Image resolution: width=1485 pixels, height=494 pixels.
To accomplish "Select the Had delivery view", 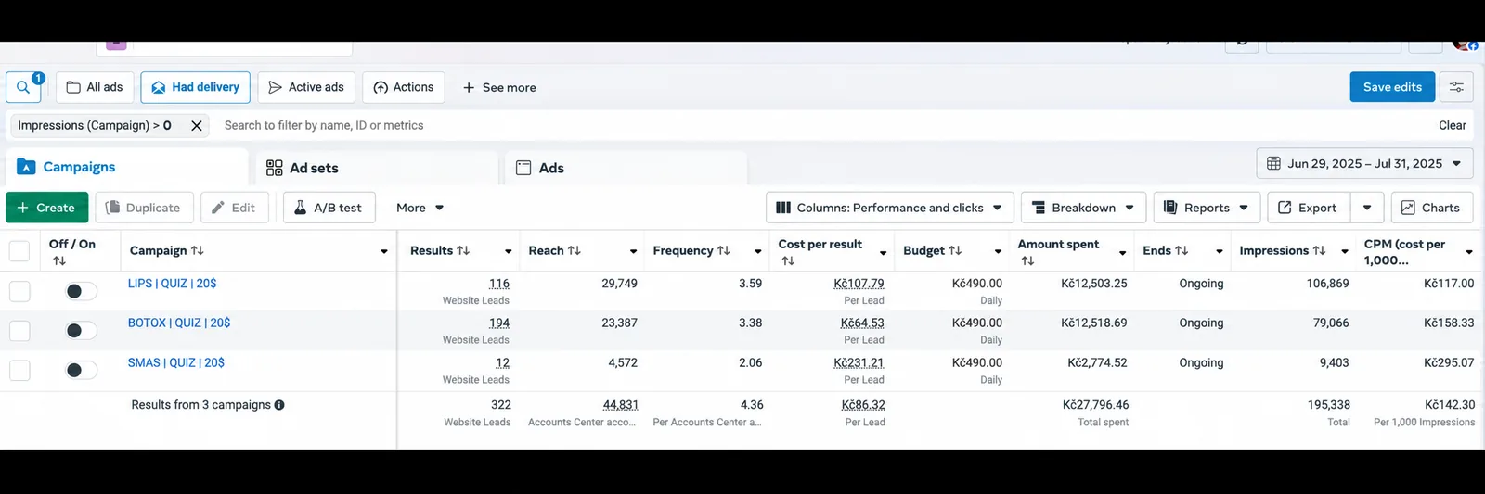I will tap(196, 87).
